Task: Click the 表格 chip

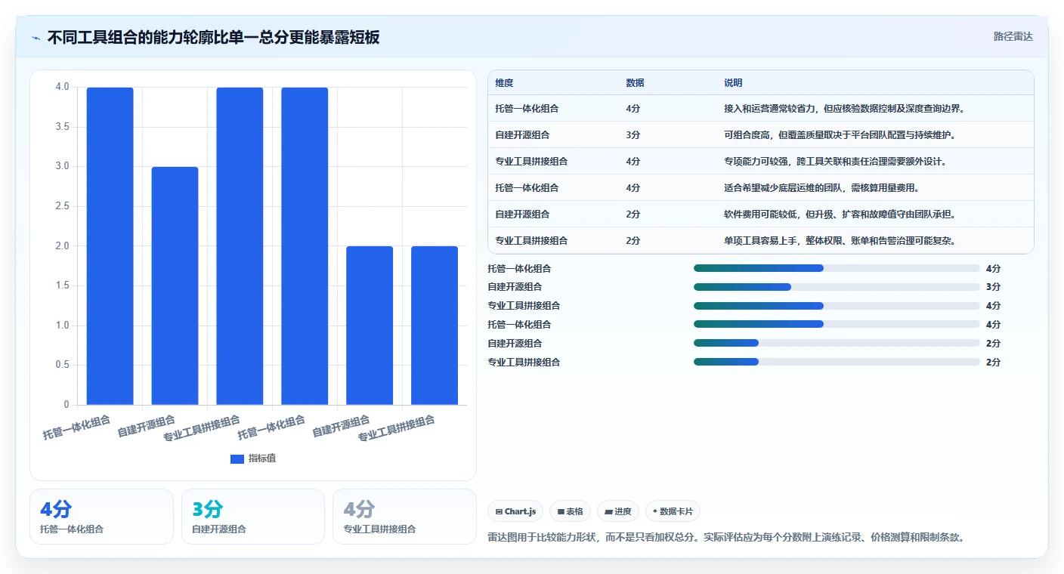Action: 570,511
